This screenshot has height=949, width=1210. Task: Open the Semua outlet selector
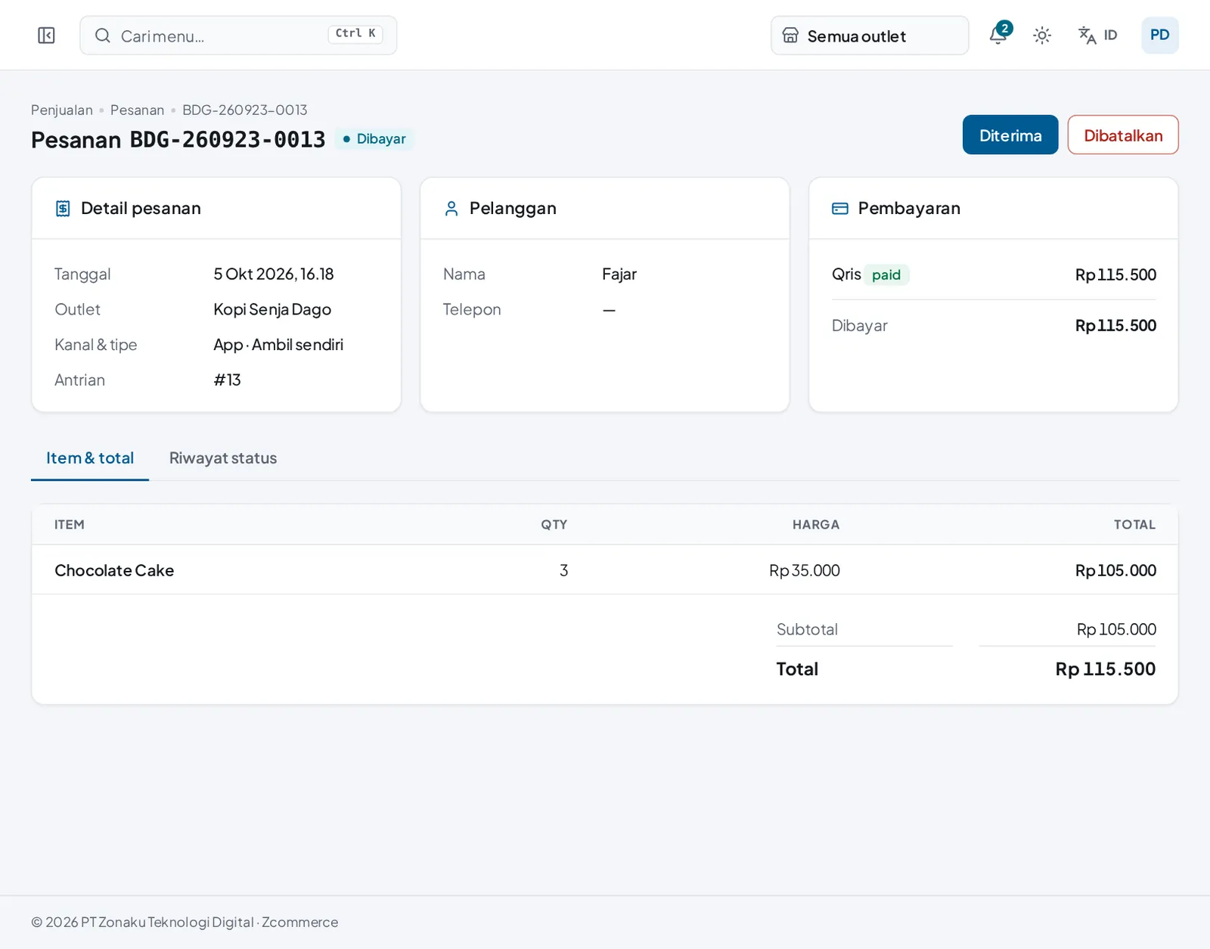[870, 36]
